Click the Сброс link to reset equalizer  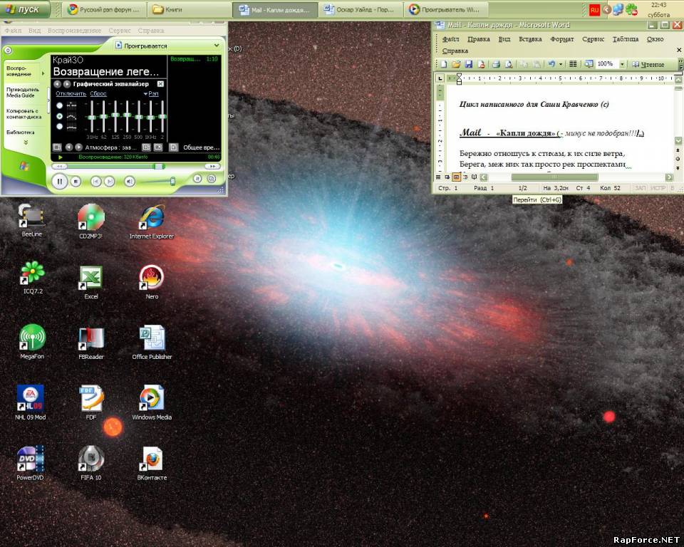click(98, 94)
